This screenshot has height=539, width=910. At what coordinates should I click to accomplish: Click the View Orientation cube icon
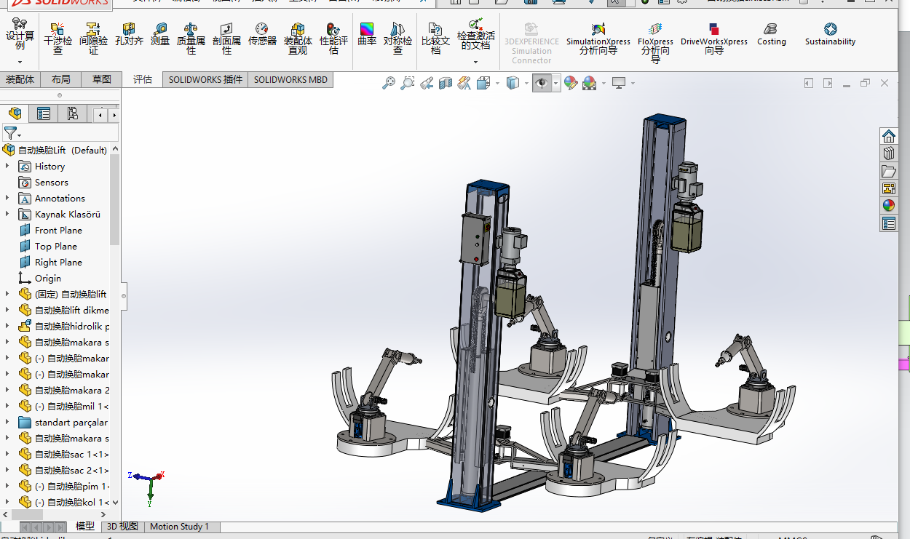coord(483,84)
